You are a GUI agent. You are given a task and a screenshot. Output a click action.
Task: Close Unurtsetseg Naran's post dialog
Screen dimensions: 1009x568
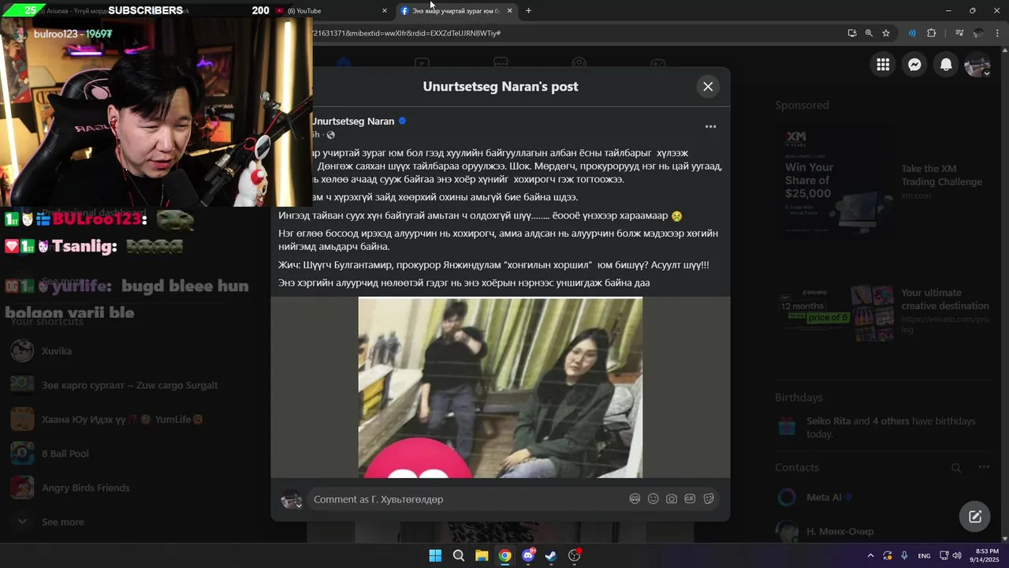pyautogui.click(x=708, y=87)
